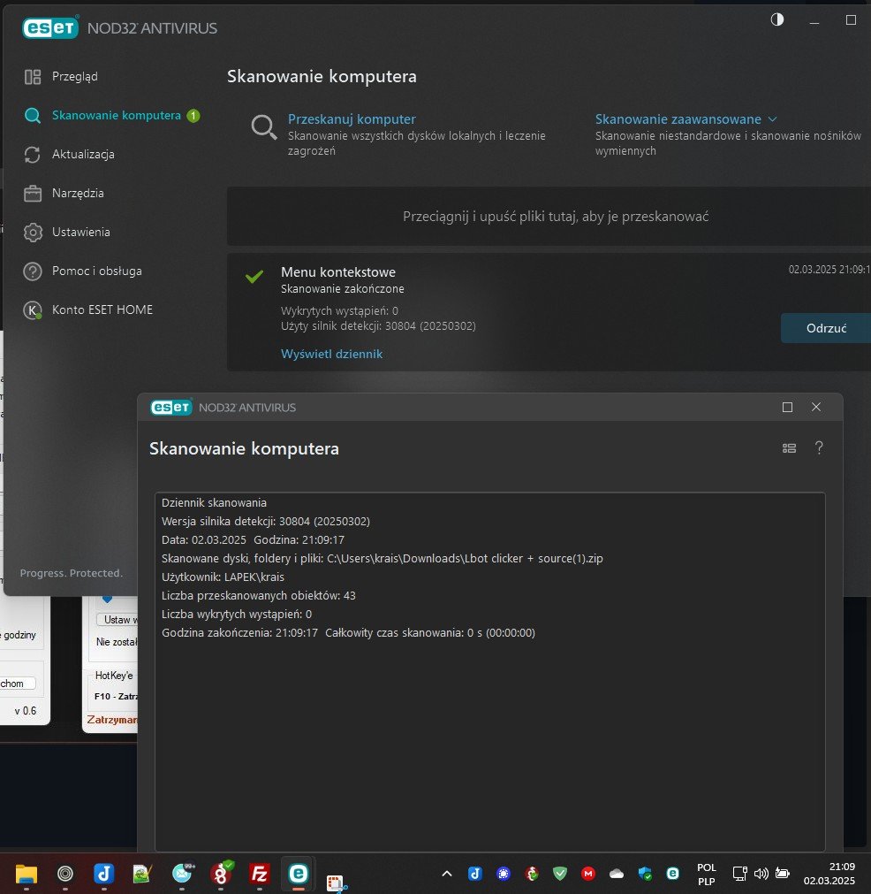
Task: Click Przeskanuj komputer link
Action: coord(352,119)
